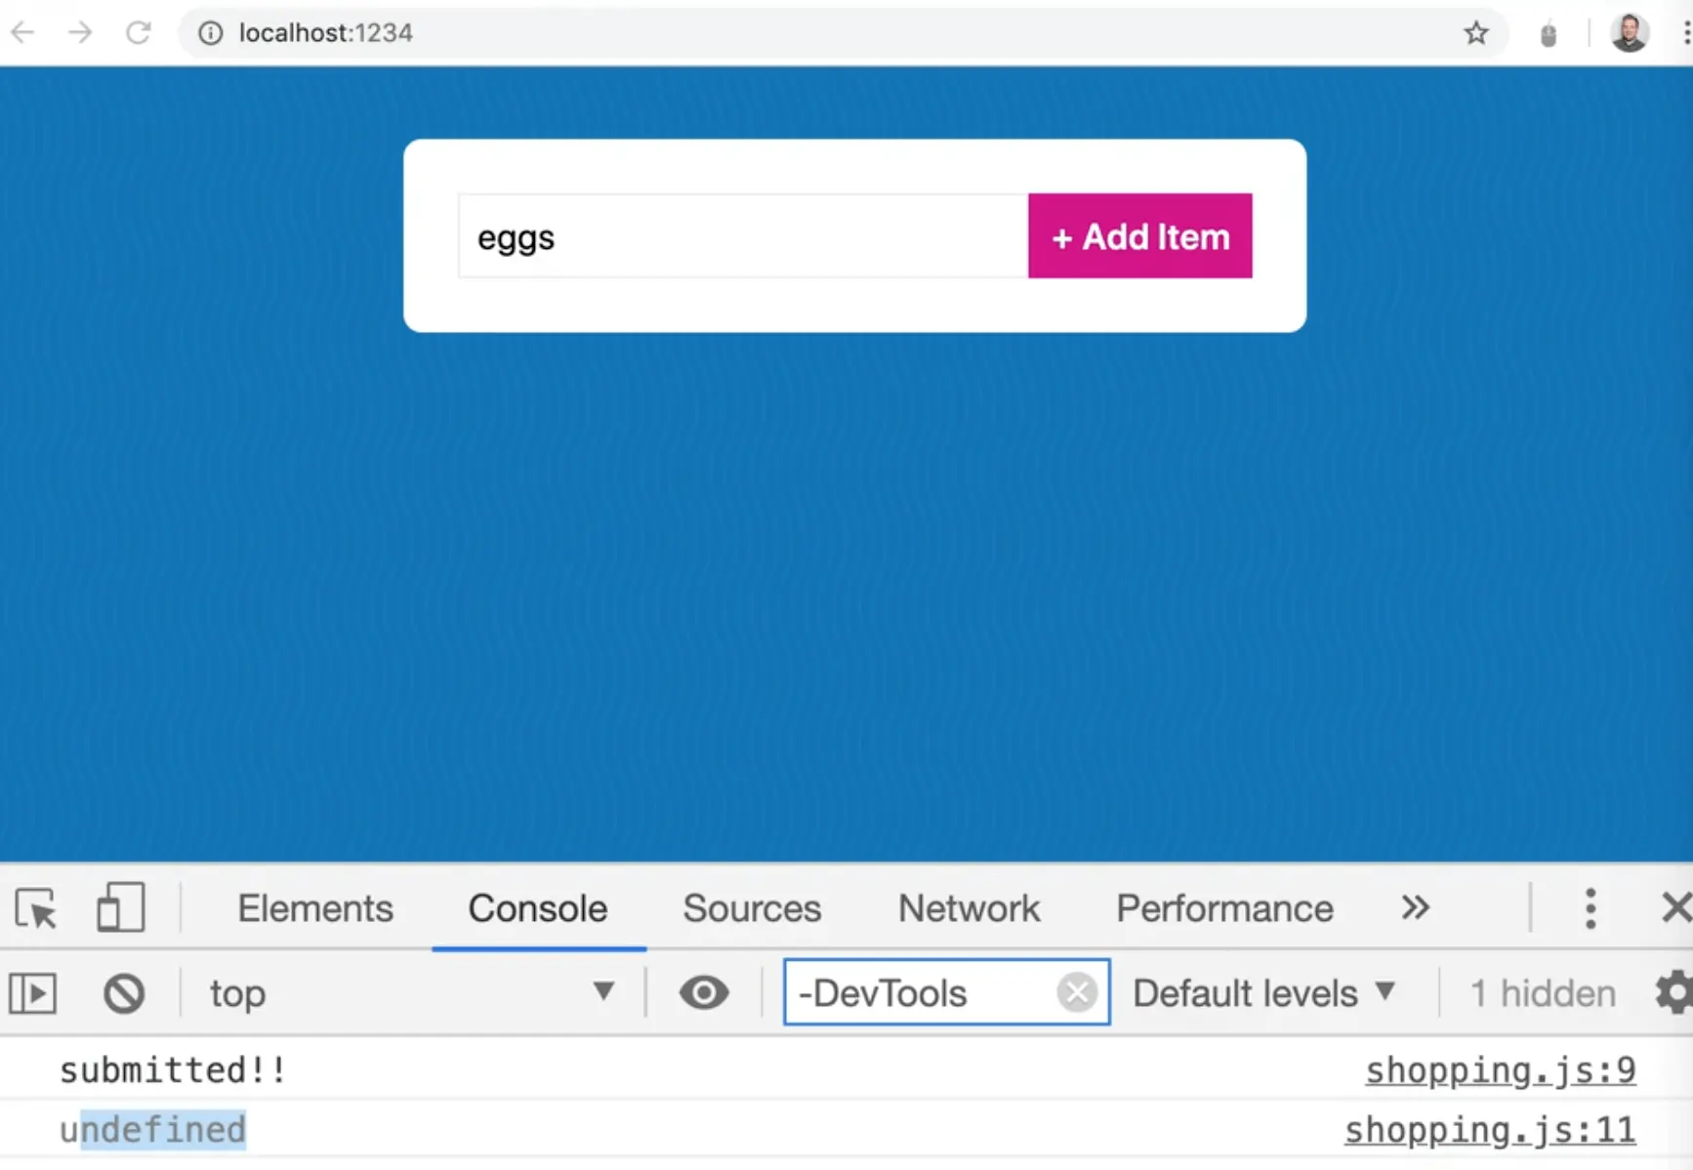This screenshot has height=1170, width=1693.
Task: Reload the localhost page
Action: click(139, 33)
